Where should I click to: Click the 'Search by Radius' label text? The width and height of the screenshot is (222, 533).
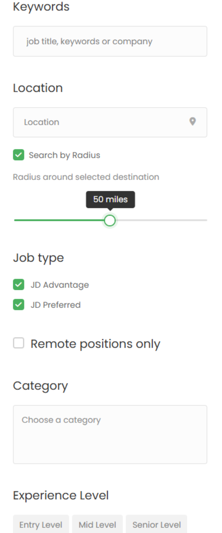(64, 155)
